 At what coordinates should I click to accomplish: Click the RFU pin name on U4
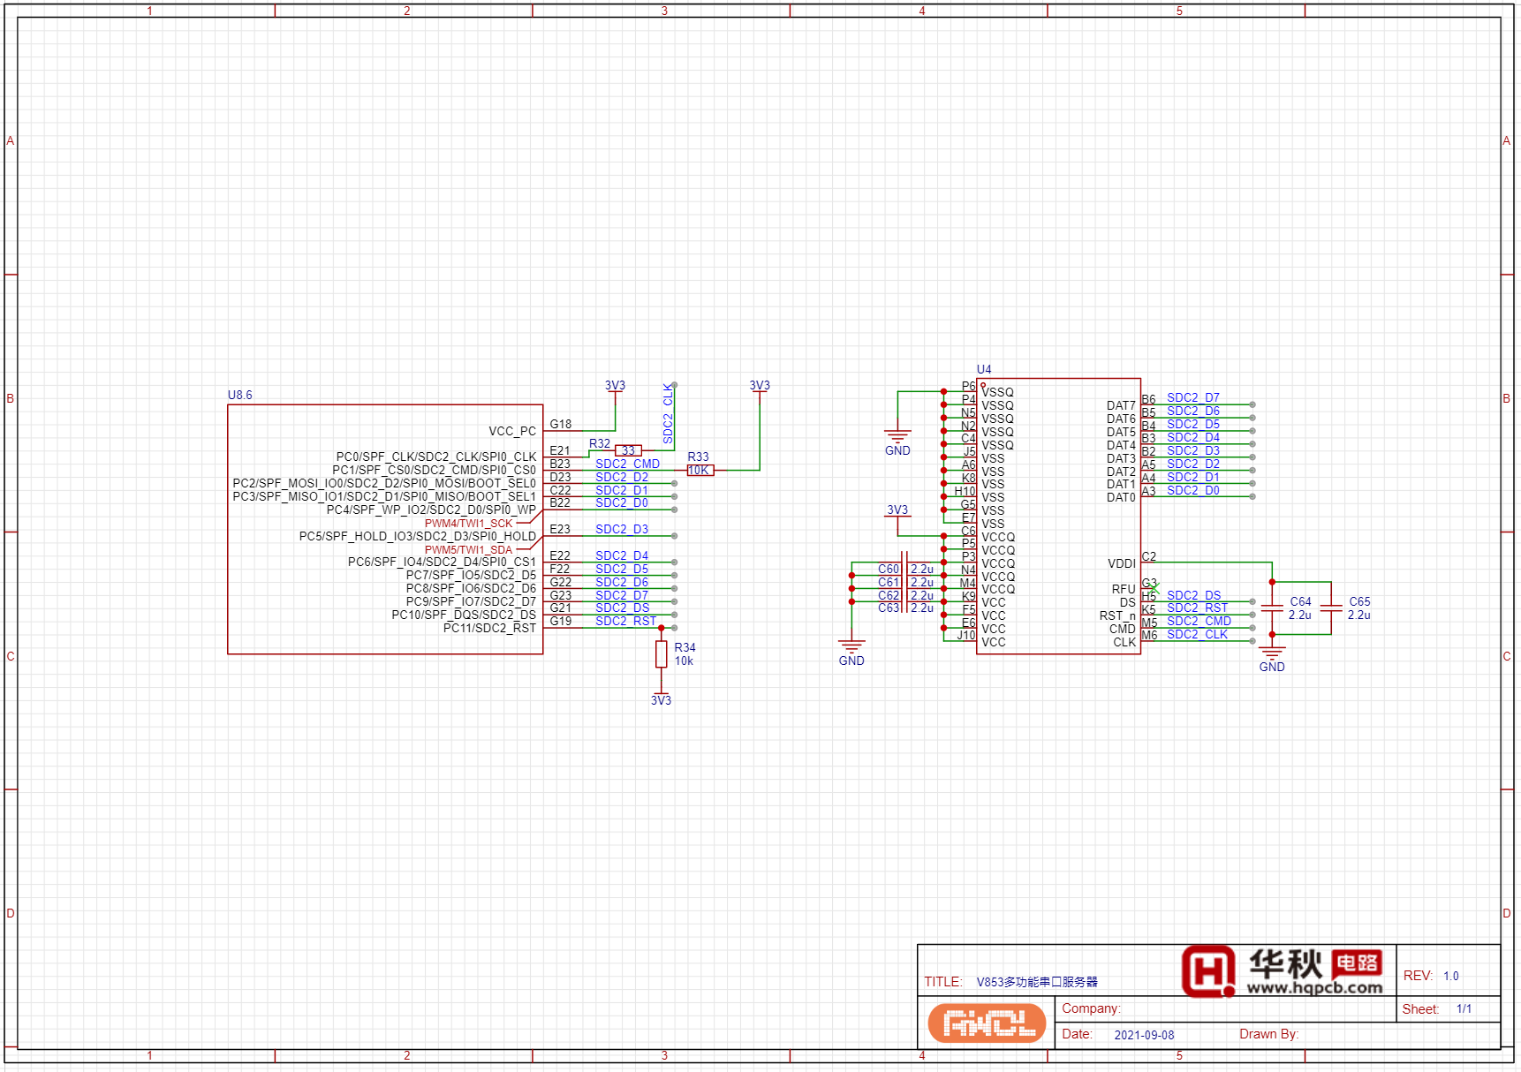pyautogui.click(x=1124, y=589)
